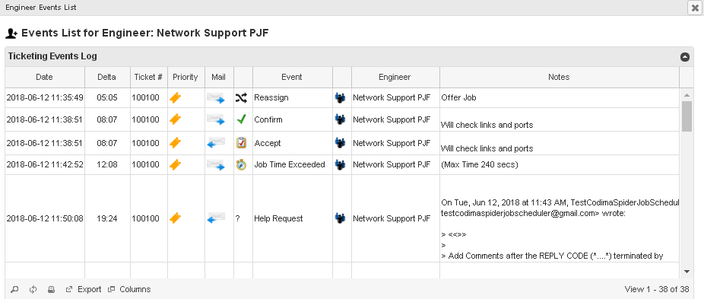Open the Columns chooser

(130, 289)
